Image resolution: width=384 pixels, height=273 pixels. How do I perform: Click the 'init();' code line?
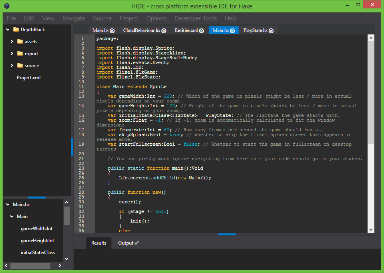coord(140,221)
